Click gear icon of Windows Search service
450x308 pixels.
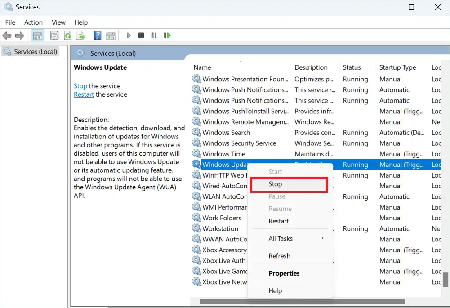(196, 132)
